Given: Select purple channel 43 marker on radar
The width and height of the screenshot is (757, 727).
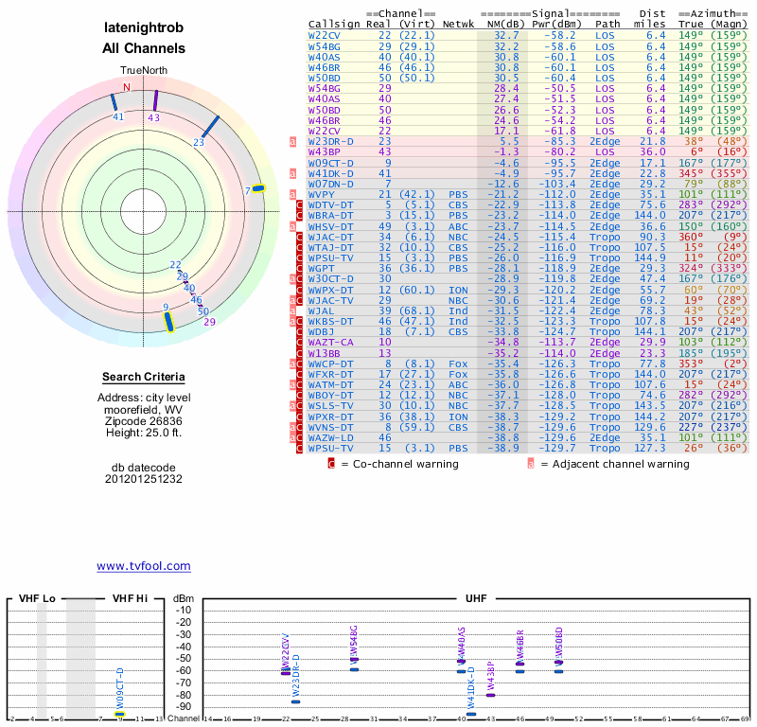Looking at the screenshot, I should tap(155, 100).
